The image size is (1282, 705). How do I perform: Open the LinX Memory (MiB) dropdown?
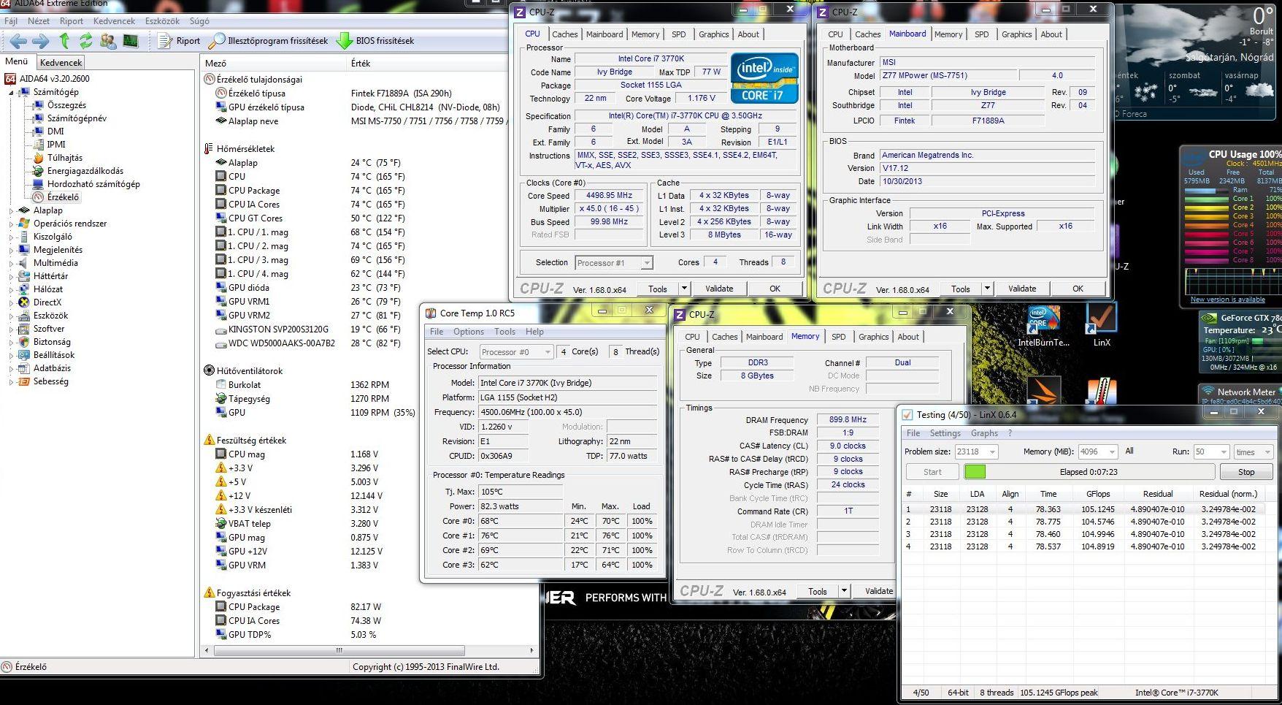(1112, 452)
